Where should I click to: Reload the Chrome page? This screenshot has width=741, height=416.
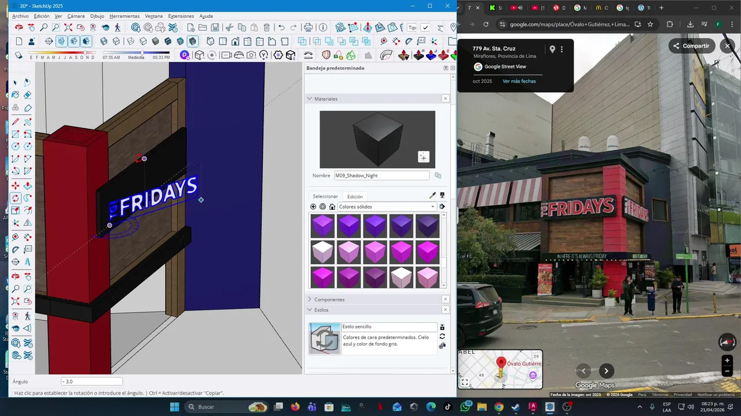486,24
